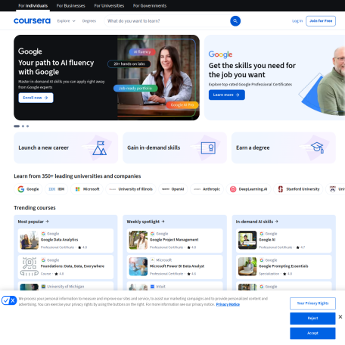Expand the Explore dropdown menu
This screenshot has height=345, width=345.
(66, 21)
